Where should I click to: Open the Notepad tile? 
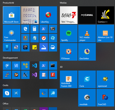[34, 38]
